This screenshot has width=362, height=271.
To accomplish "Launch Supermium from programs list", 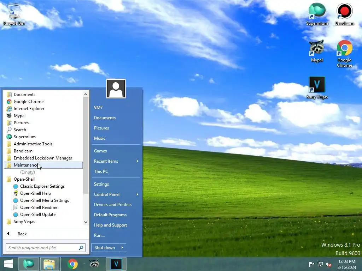I will point(43,137).
